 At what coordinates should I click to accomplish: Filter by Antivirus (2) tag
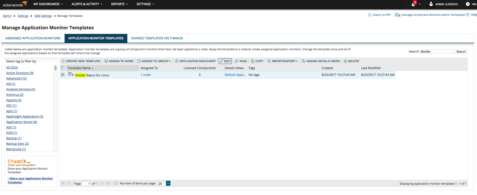click(15, 95)
